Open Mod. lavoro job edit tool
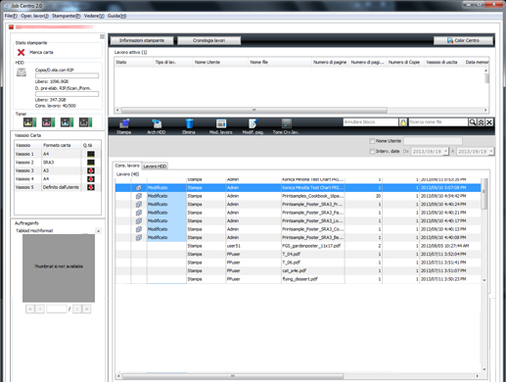This screenshot has height=382, width=506. (x=221, y=123)
